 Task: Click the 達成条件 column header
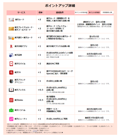[60, 12]
